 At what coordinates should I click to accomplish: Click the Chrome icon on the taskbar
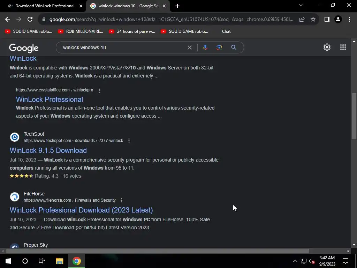[x=77, y=261]
